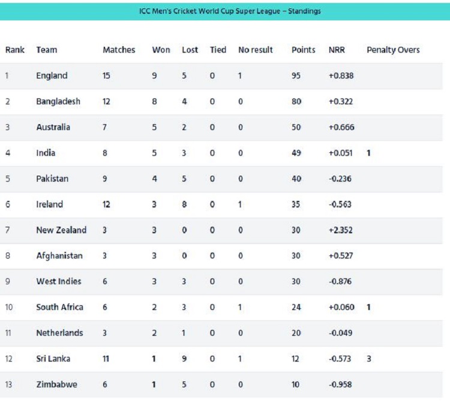The image size is (450, 403).
Task: Sort by the Rank column header
Action: 15,50
